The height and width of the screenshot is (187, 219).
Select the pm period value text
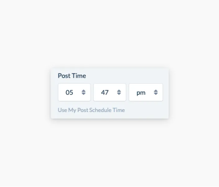pos(141,93)
